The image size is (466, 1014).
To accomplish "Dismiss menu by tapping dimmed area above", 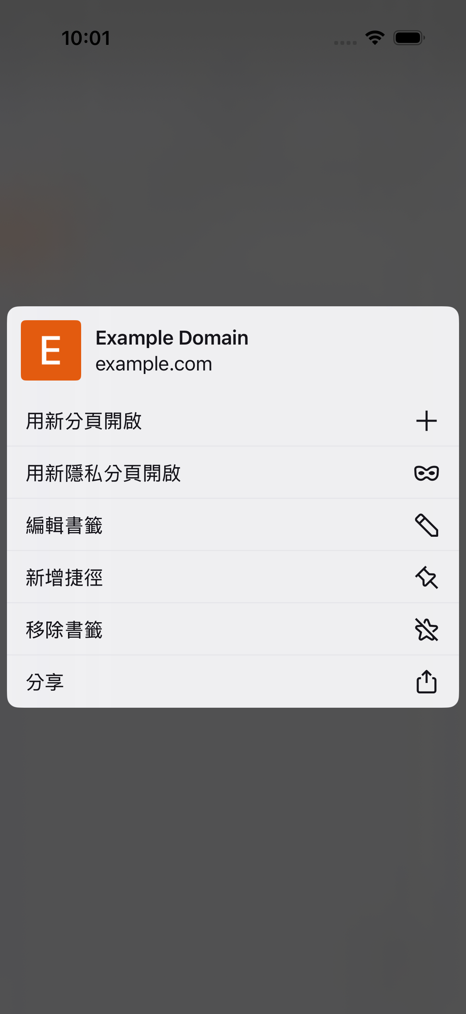I will click(x=233, y=177).
